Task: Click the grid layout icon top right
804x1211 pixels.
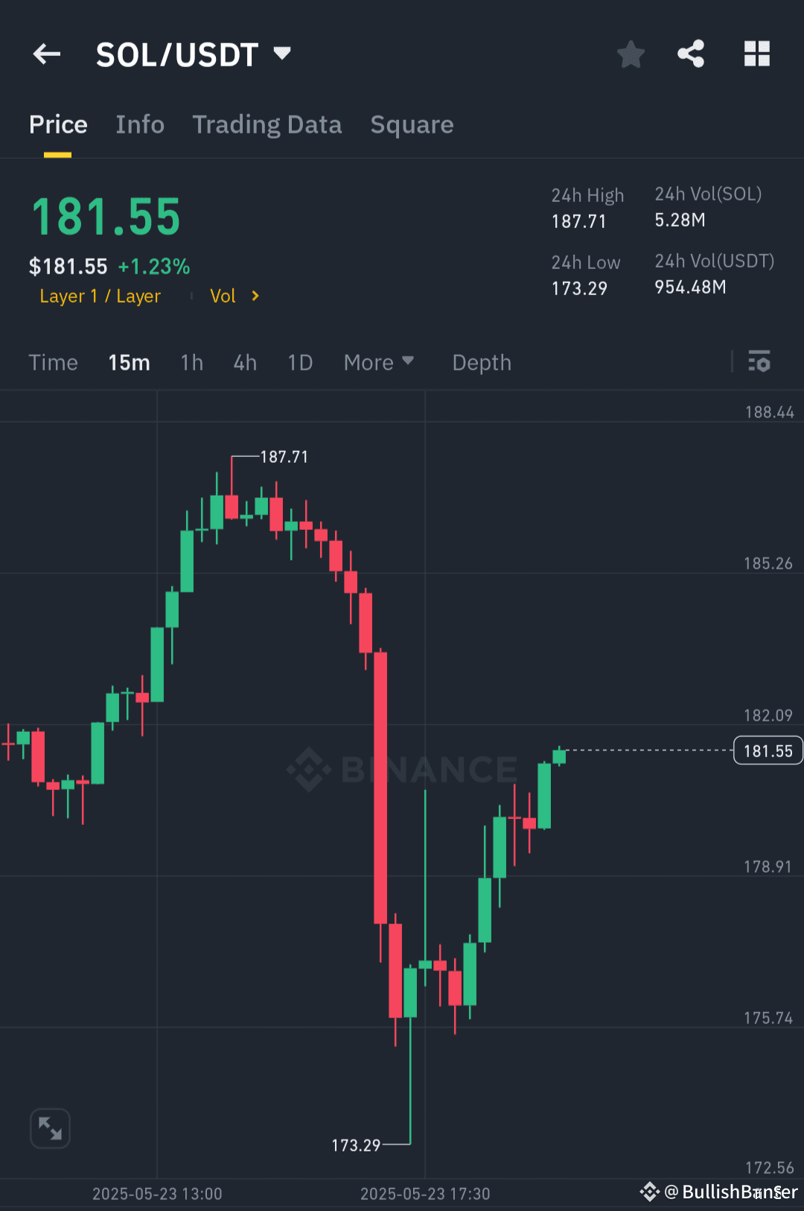Action: [756, 54]
